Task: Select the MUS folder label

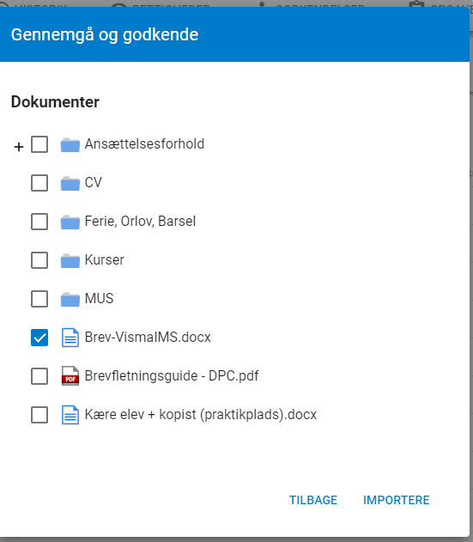Action: 100,298
